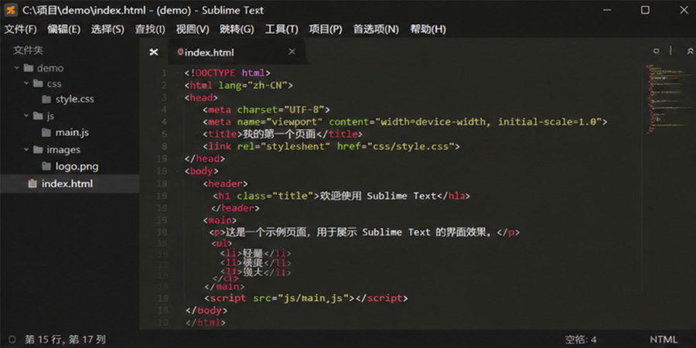Viewport: 696px width, 348px height.
Task: Close the Sublime Text window
Action: (x=684, y=10)
